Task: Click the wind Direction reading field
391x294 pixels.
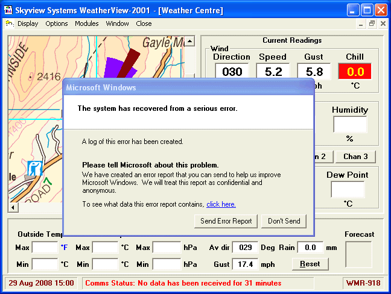Action: 232,72
